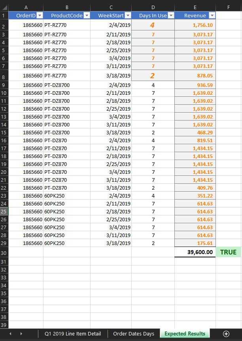Click empty cell A35

click(26, 293)
